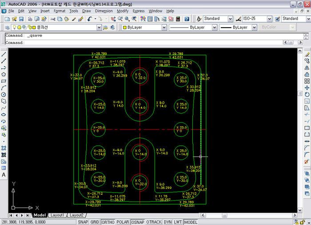Select the Explode modify tool

[307, 161]
